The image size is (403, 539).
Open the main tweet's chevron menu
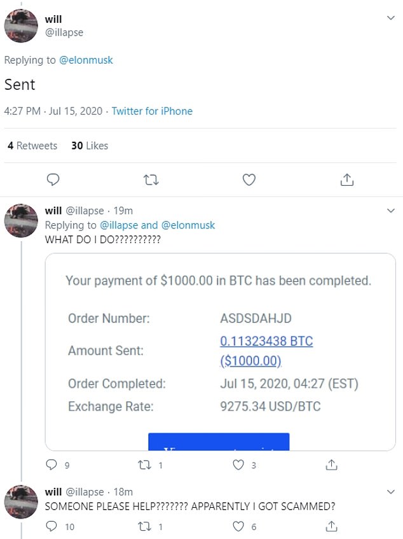[391, 18]
